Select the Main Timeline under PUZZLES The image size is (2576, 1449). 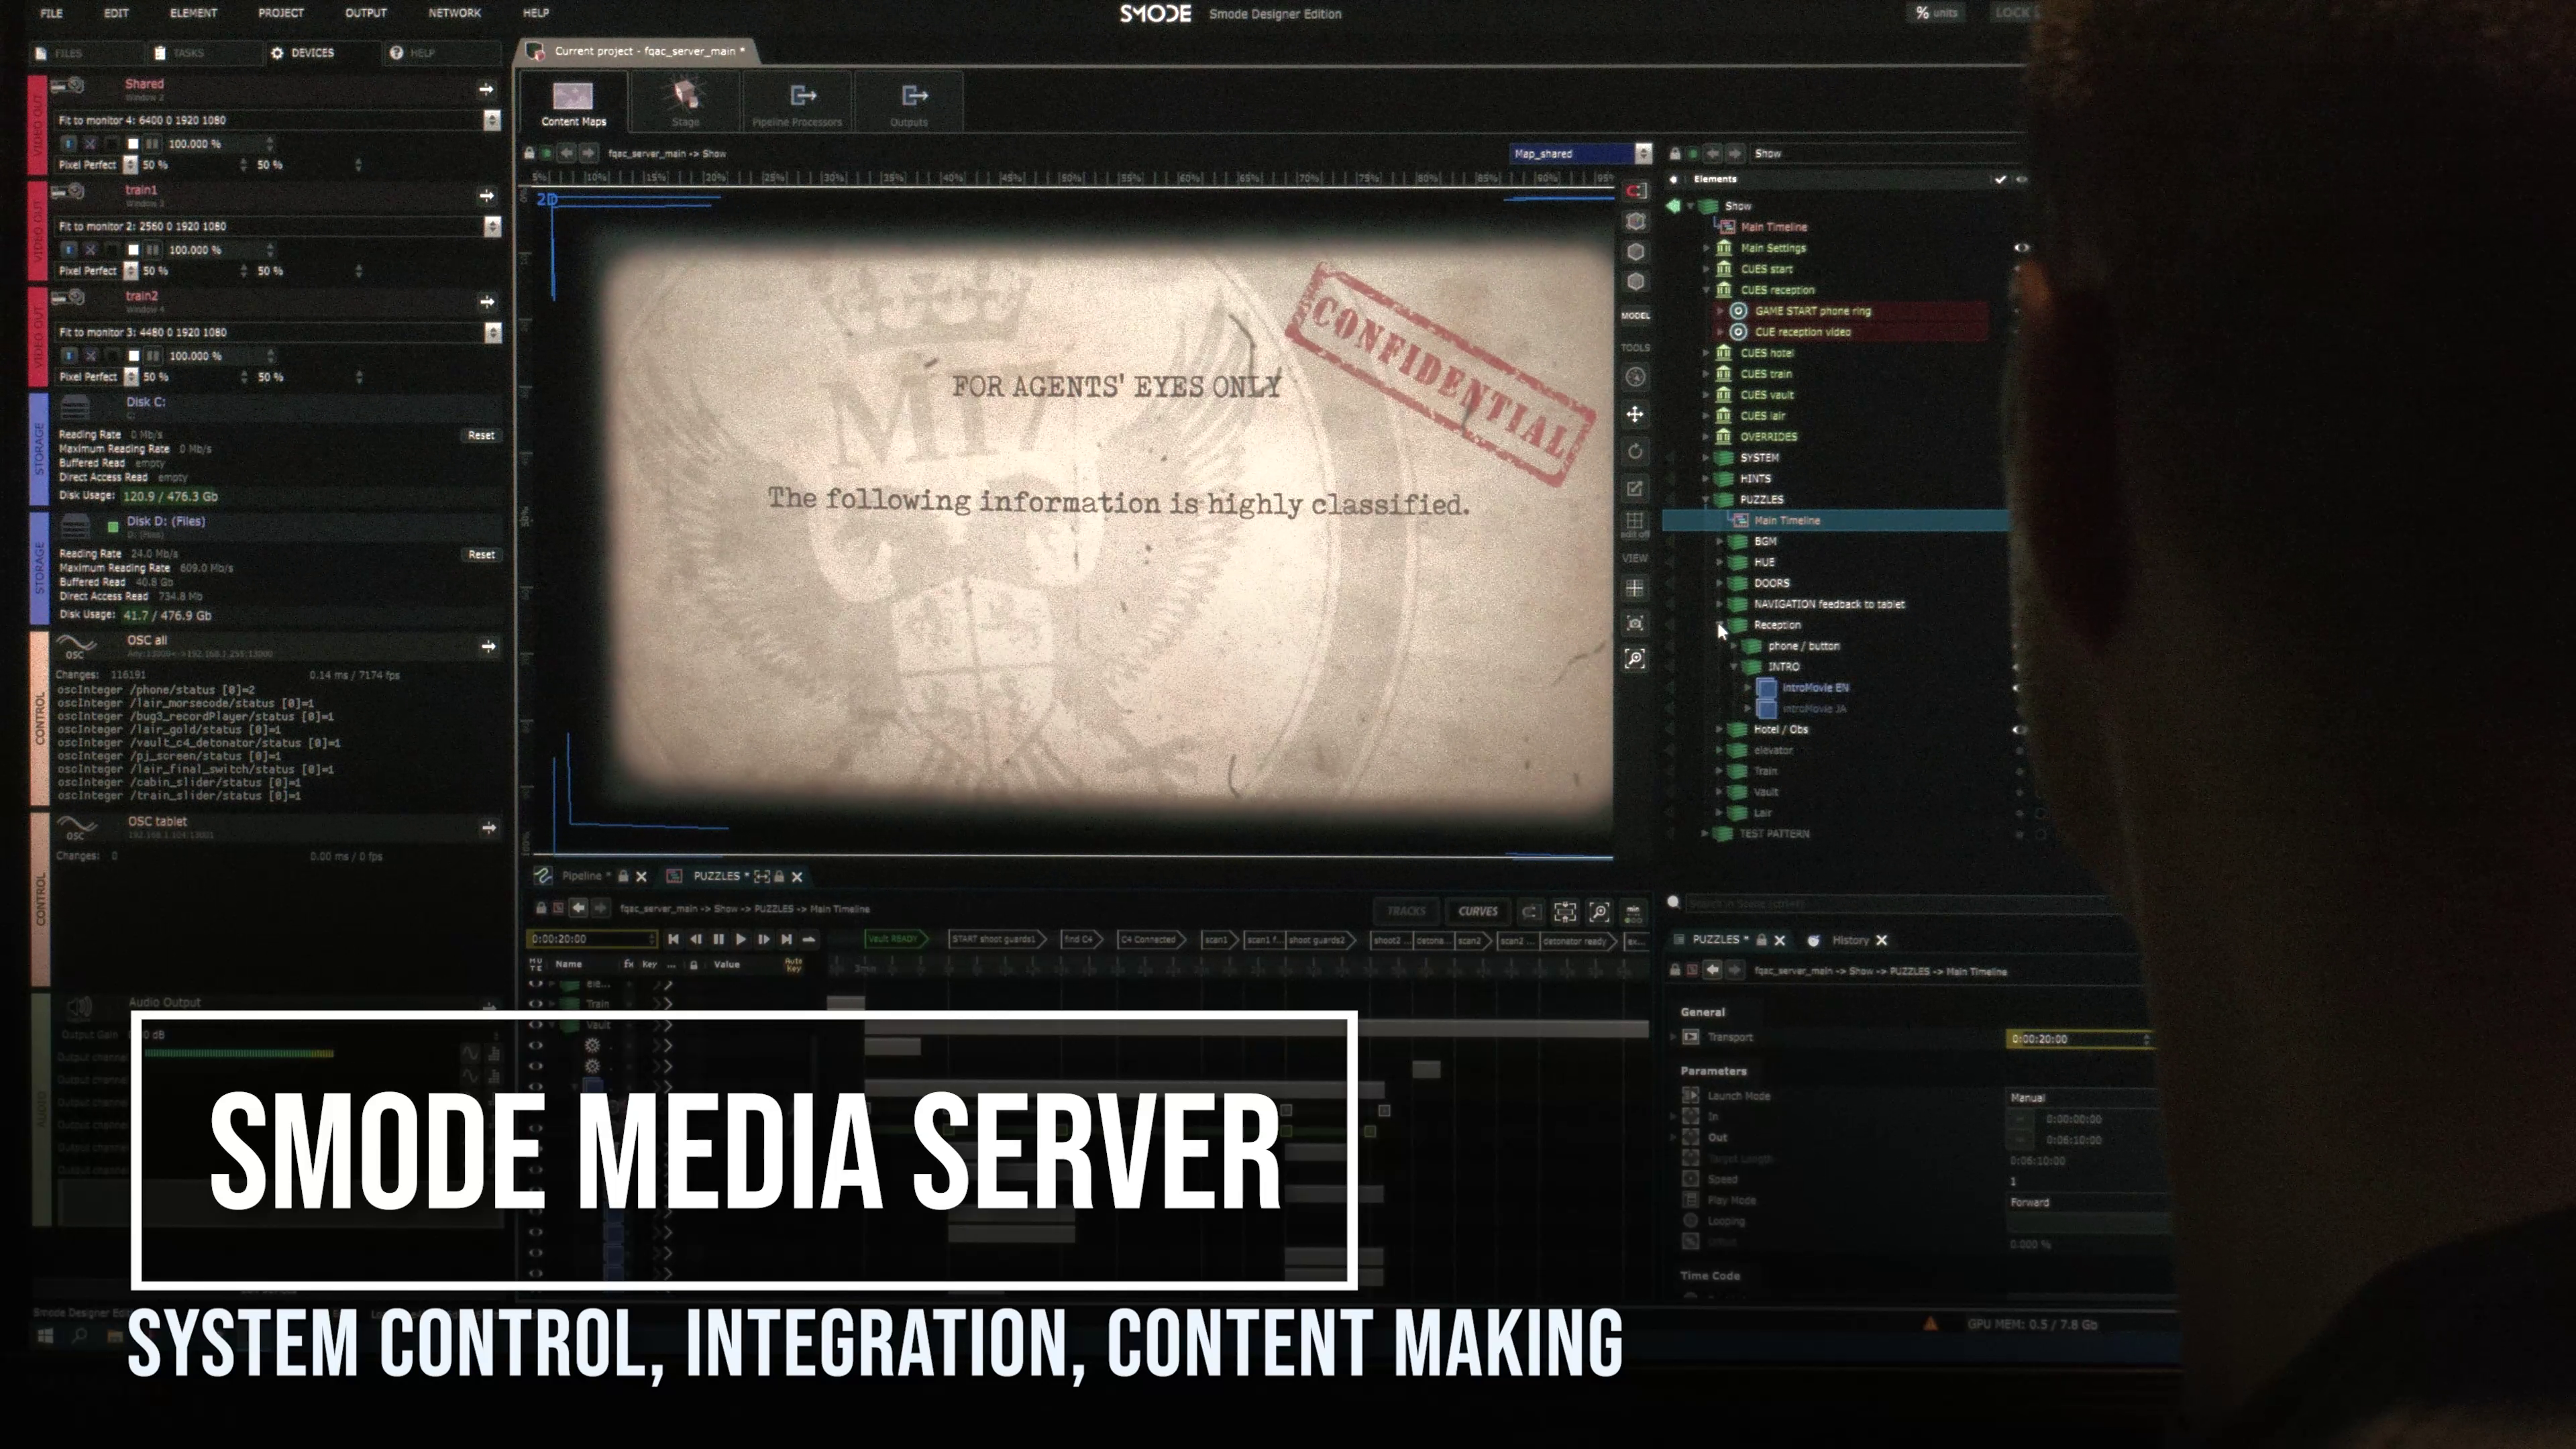pyautogui.click(x=1786, y=520)
